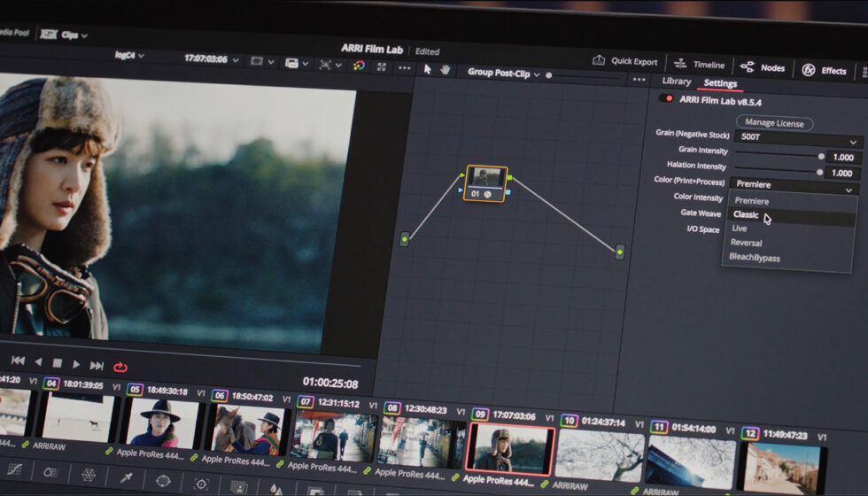This screenshot has width=868, height=496.
Task: Adjust the Halation Intensity slider
Action: (x=779, y=170)
